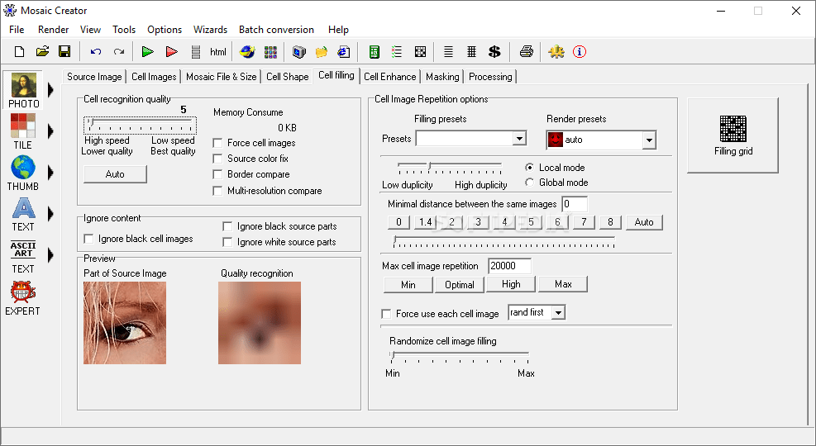Switch to the Source Image tab
Image resolution: width=816 pixels, height=446 pixels.
[94, 77]
